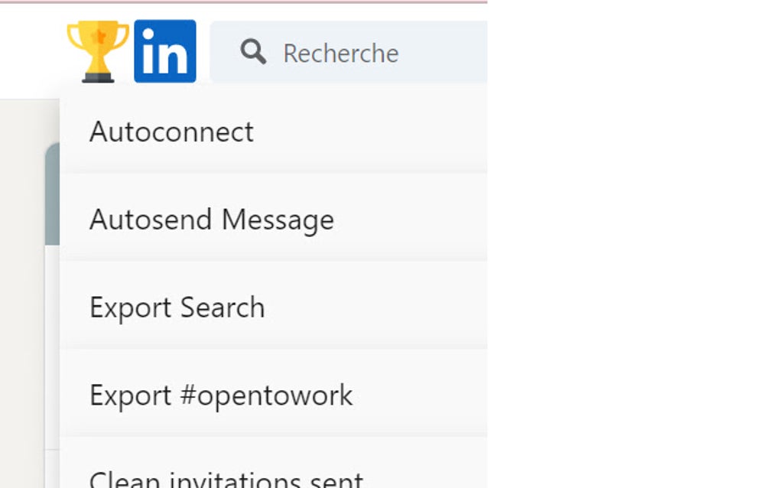
Task: Collapse the menu via the trophy icon
Action: [98, 51]
